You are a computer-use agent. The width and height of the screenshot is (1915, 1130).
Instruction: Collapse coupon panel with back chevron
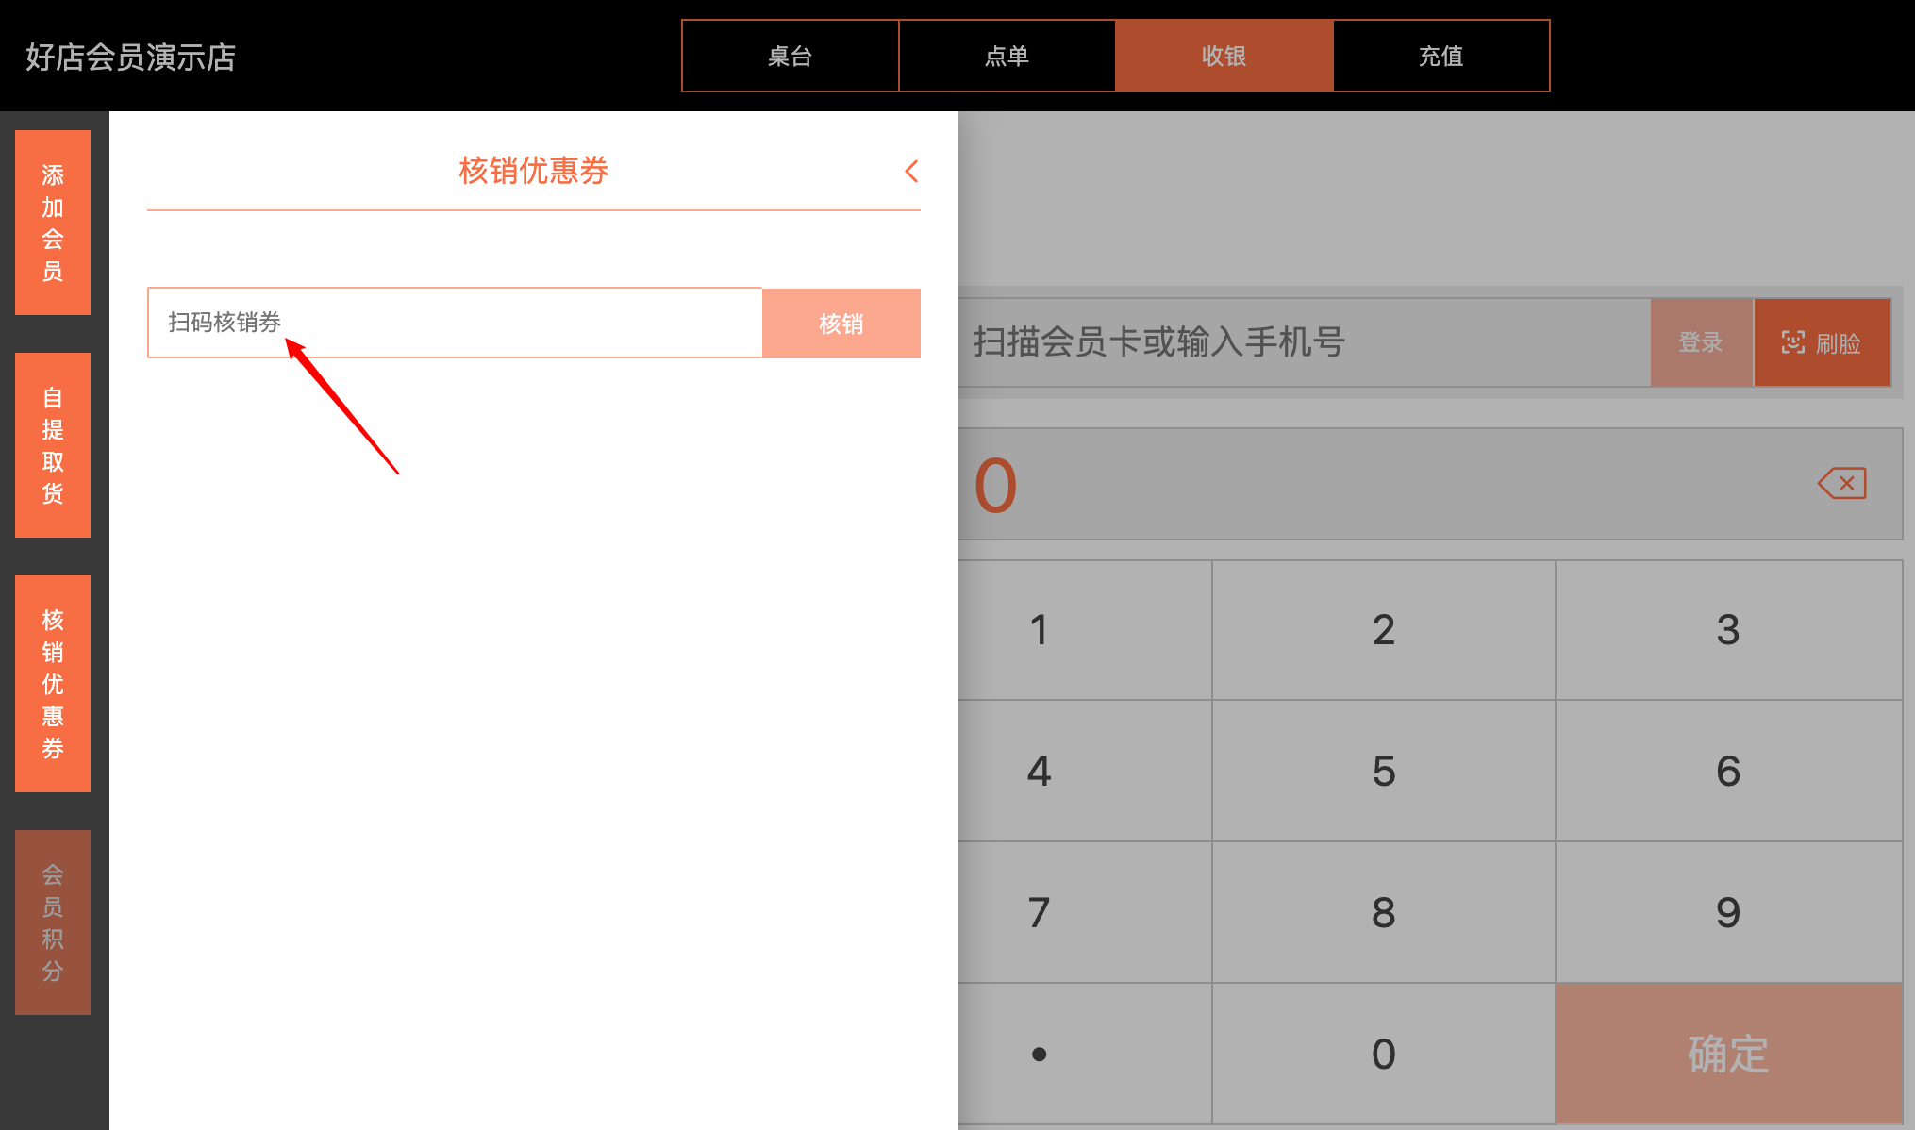(911, 172)
